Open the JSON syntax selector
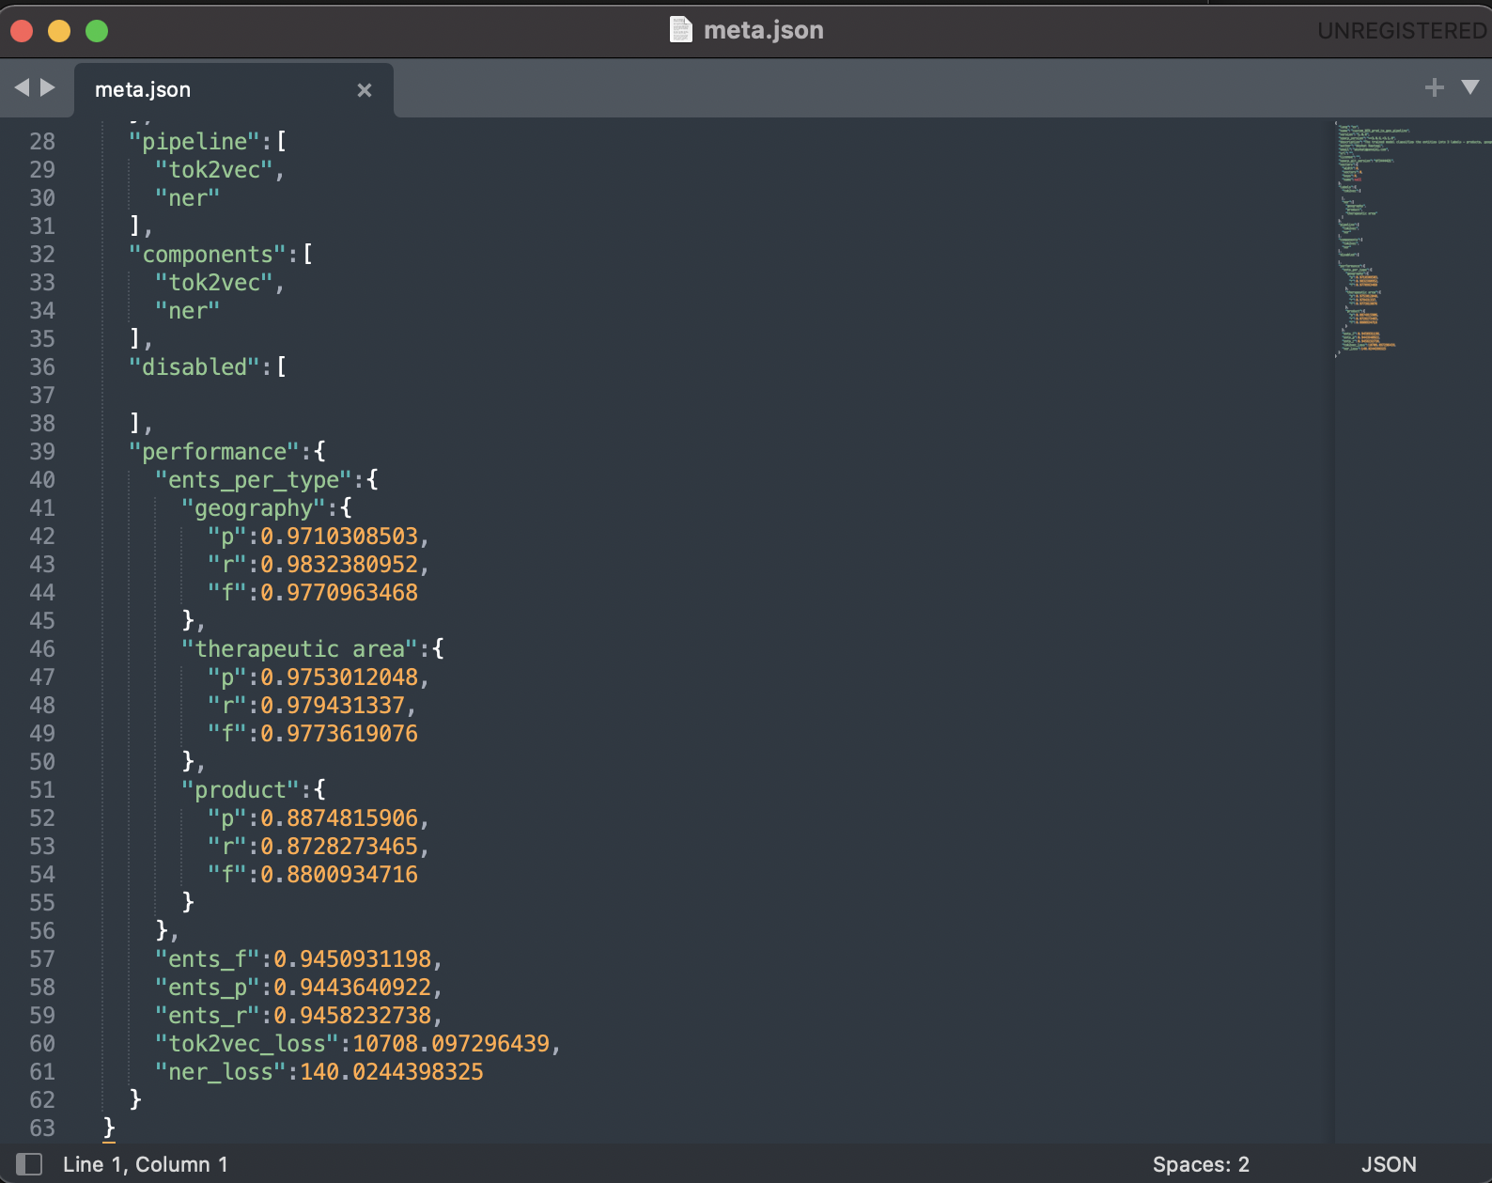 click(x=1389, y=1164)
